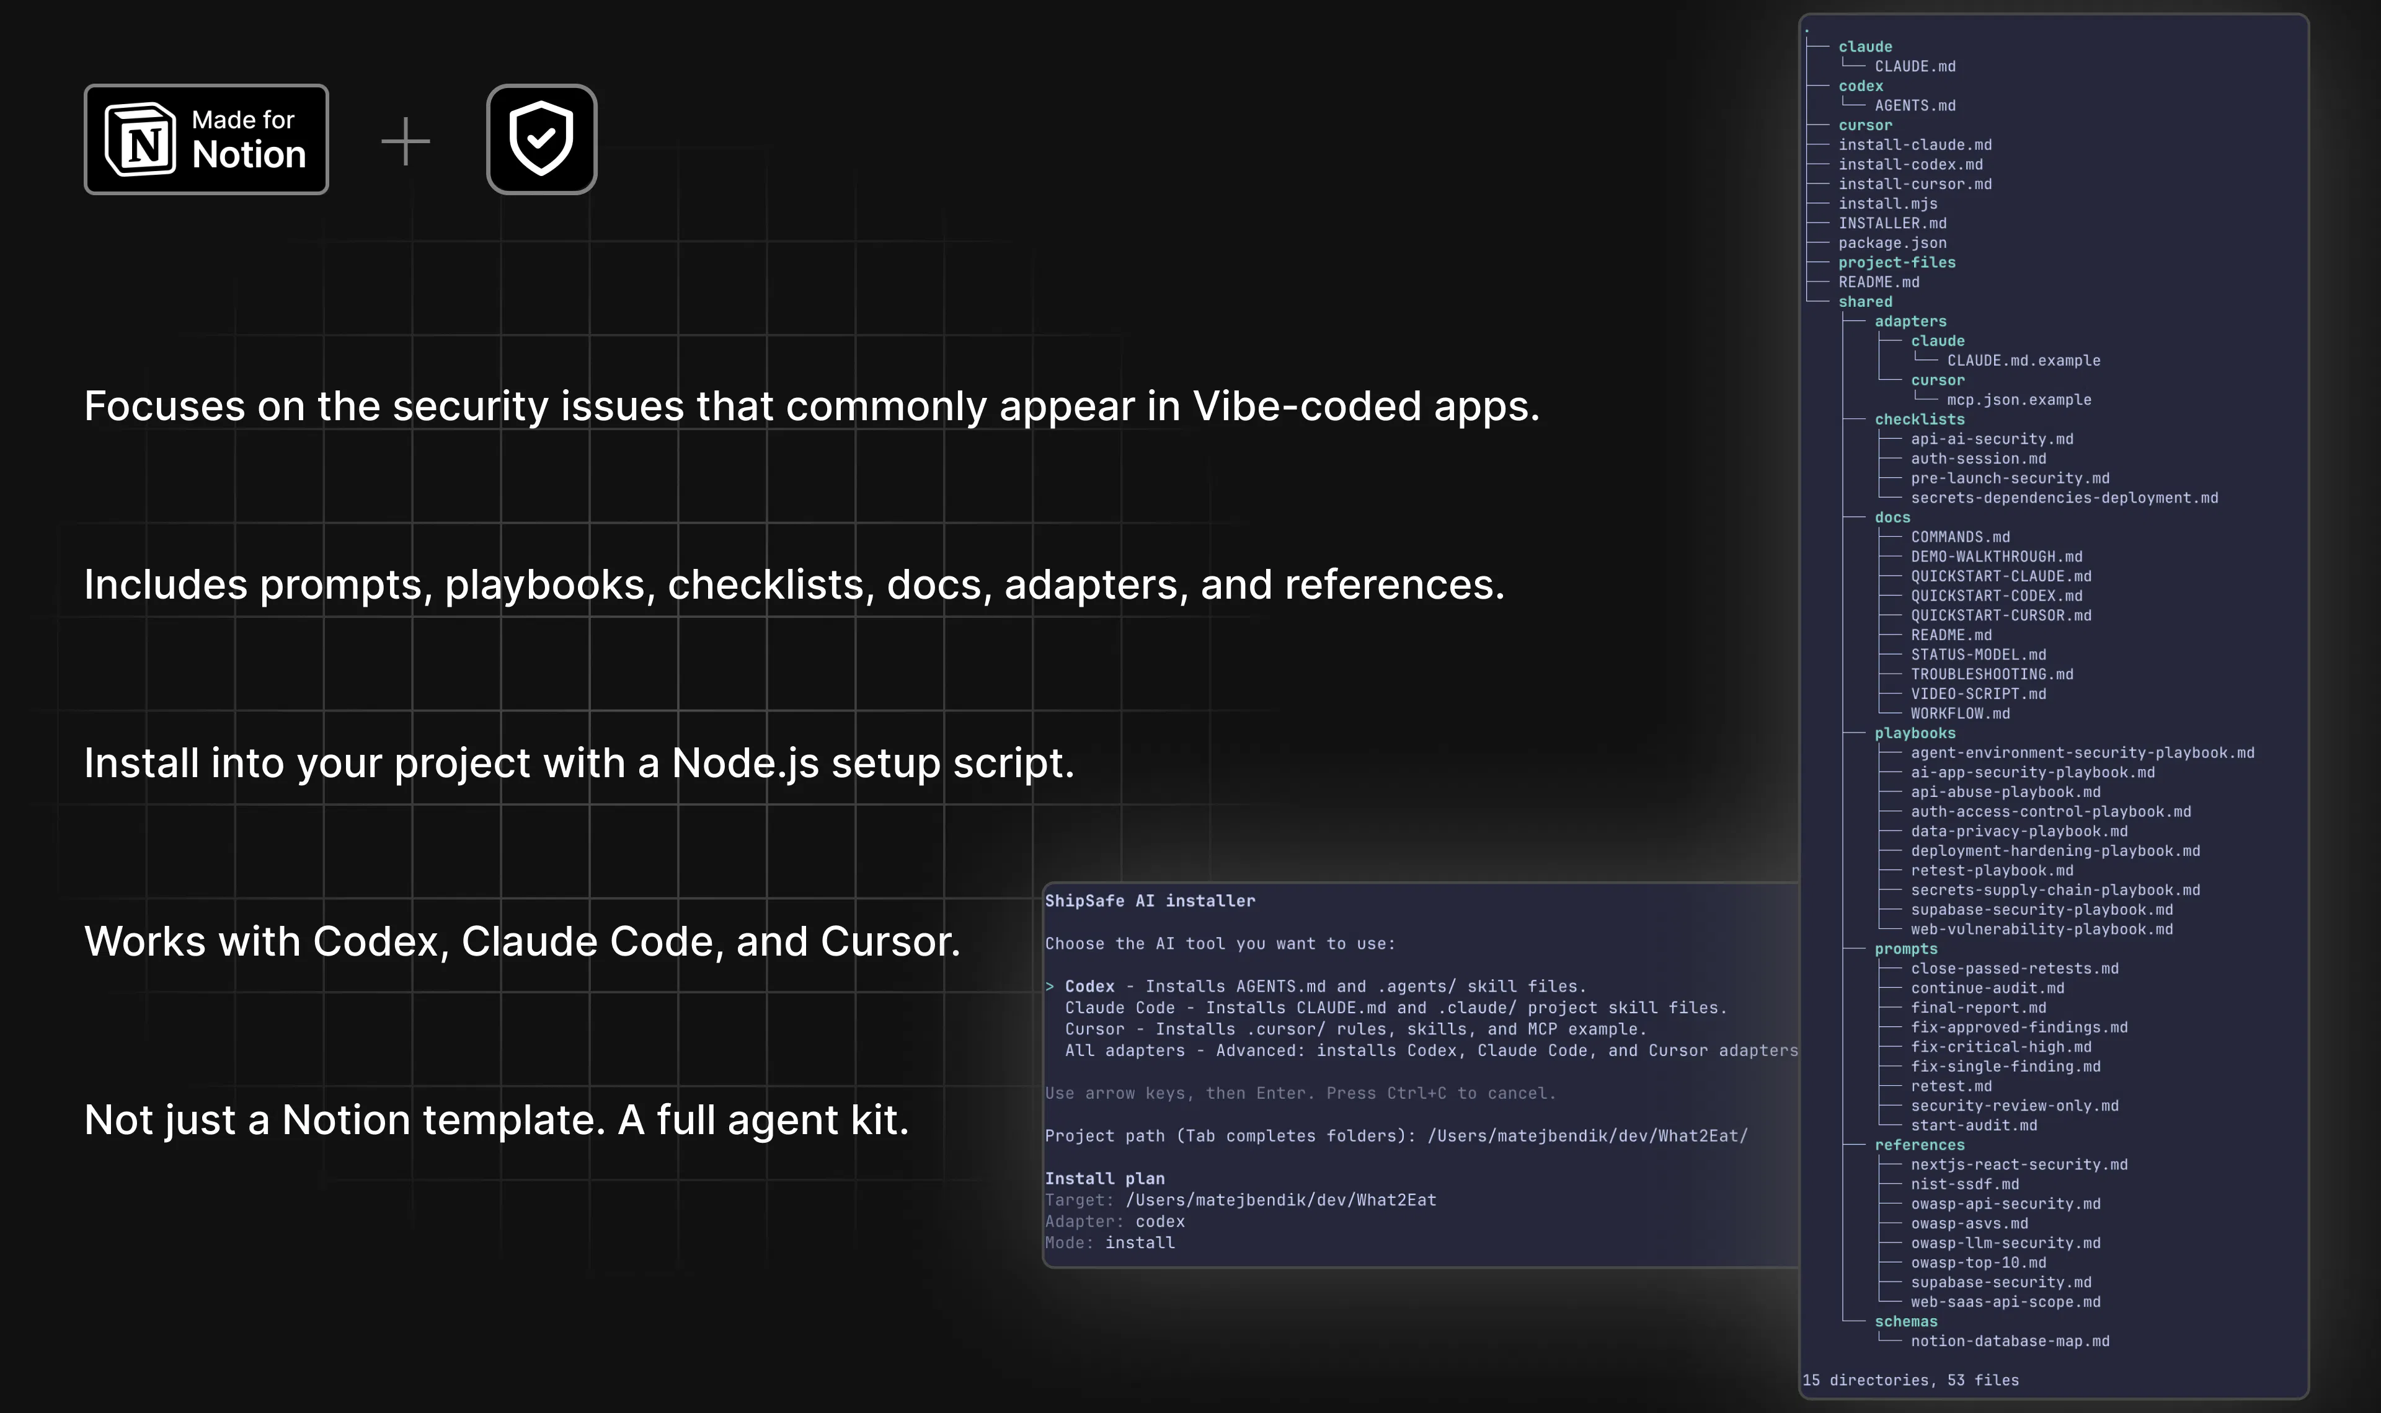Click start-audit.md prompt file
Viewport: 2381px width, 1413px height.
pos(1974,1125)
